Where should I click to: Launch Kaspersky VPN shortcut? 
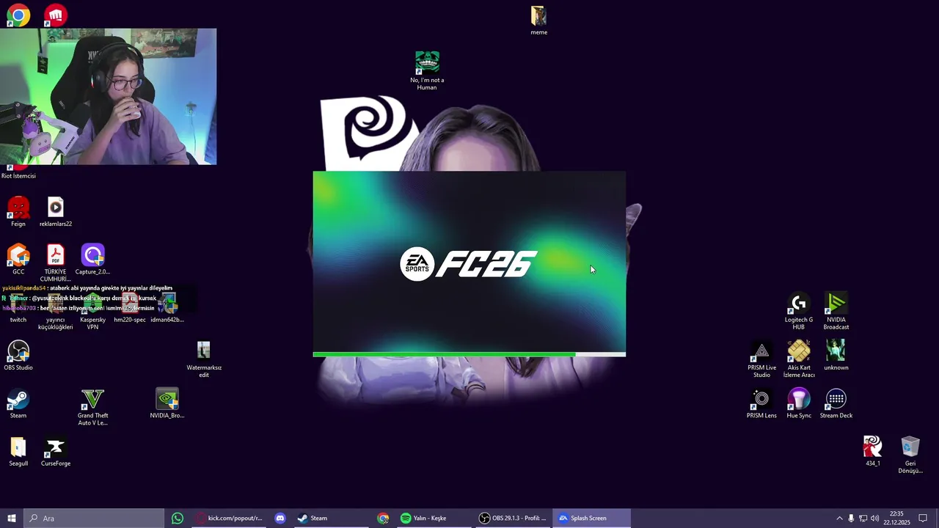(92, 311)
